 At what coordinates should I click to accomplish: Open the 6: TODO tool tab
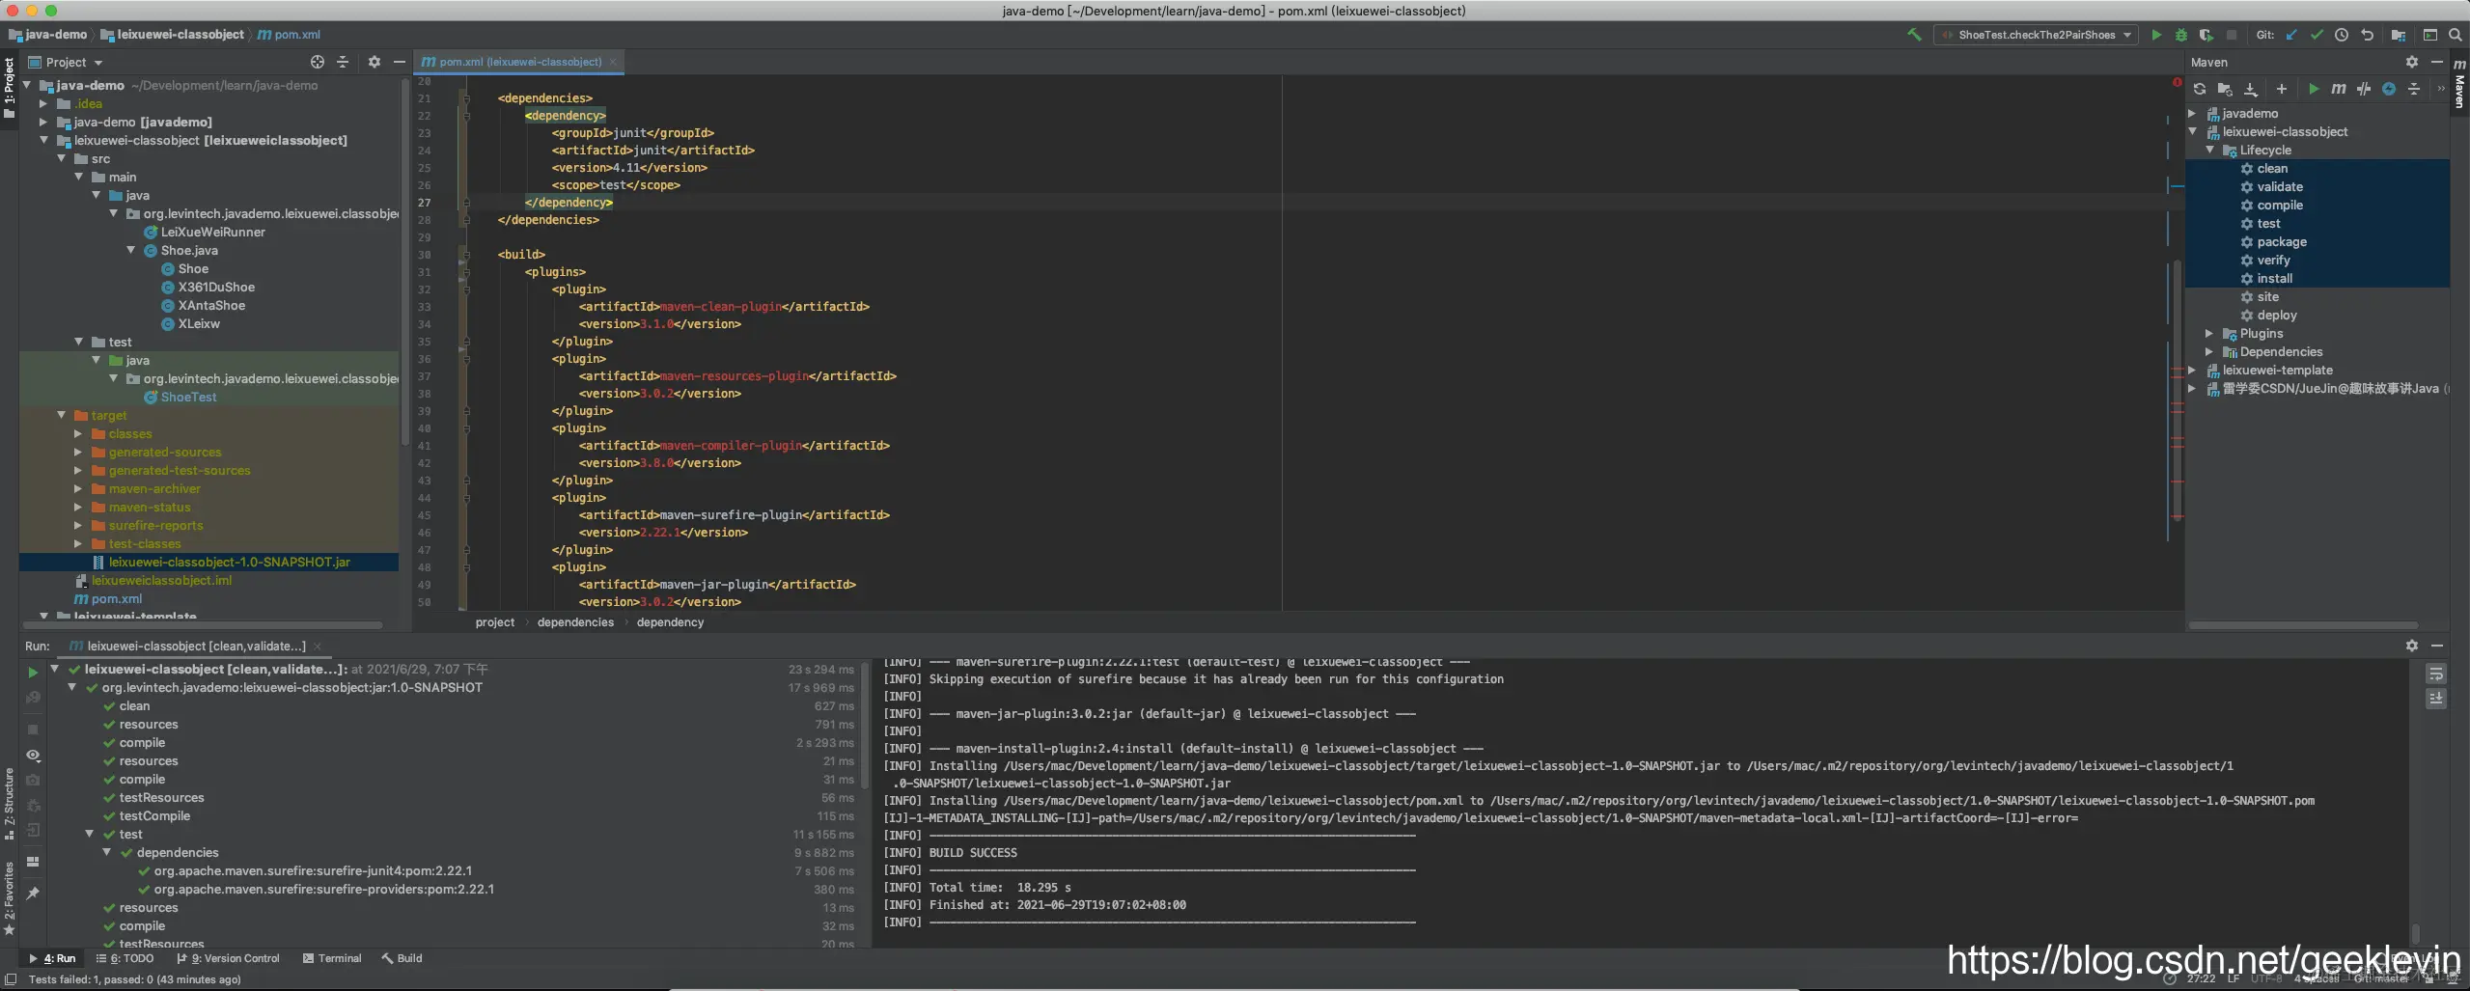click(x=125, y=958)
